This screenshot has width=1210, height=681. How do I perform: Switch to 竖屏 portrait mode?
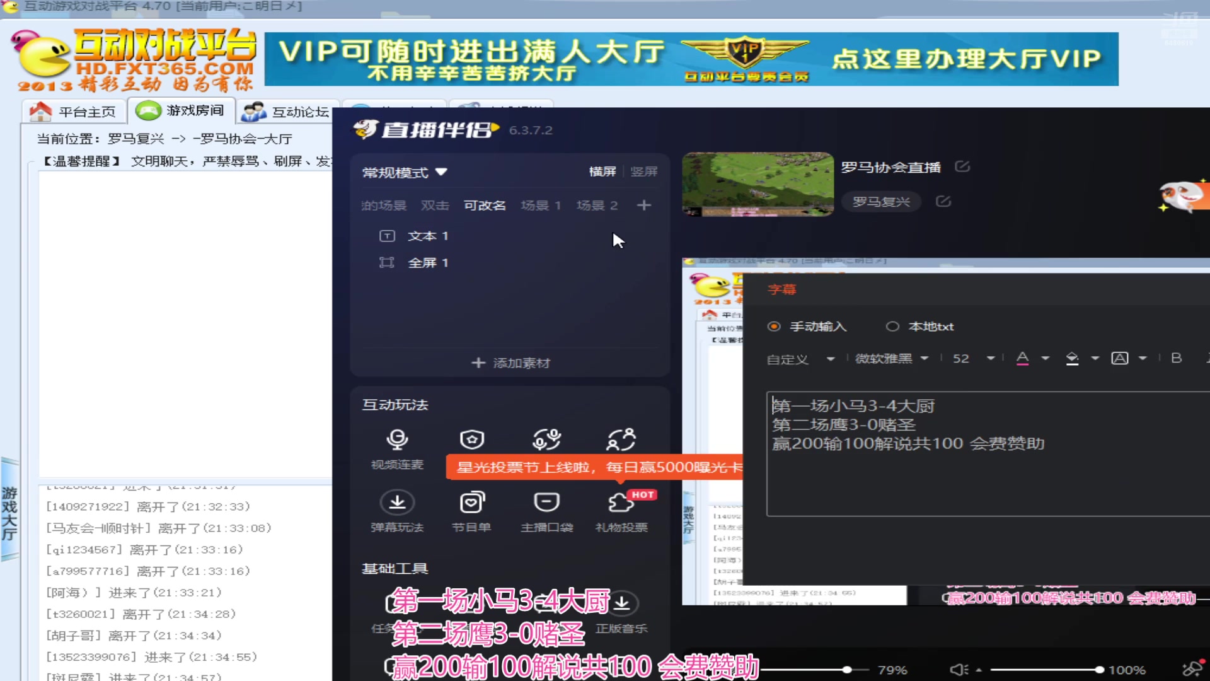pyautogui.click(x=644, y=172)
